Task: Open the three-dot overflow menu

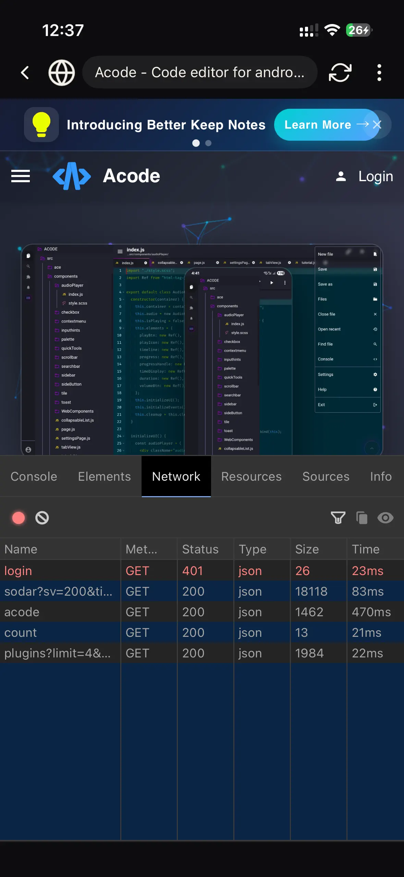Action: tap(379, 72)
